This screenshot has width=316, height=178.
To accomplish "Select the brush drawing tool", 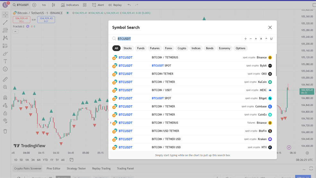I will point(5,54).
